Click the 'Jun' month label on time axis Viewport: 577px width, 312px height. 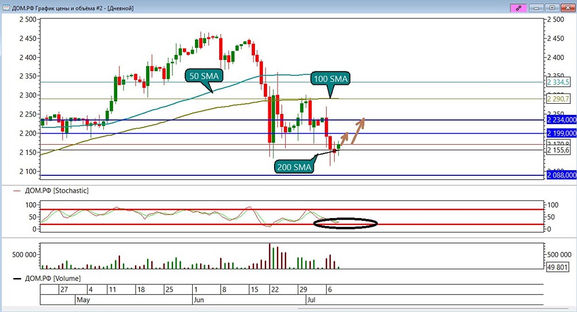[x=198, y=300]
